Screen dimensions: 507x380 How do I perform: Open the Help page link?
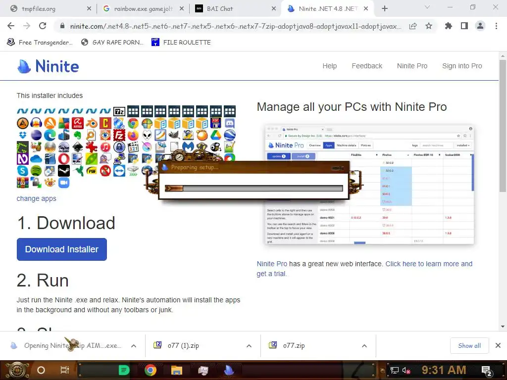click(x=329, y=66)
